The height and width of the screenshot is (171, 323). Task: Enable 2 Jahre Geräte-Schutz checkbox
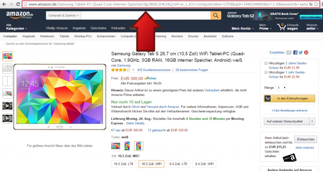tap(266, 63)
